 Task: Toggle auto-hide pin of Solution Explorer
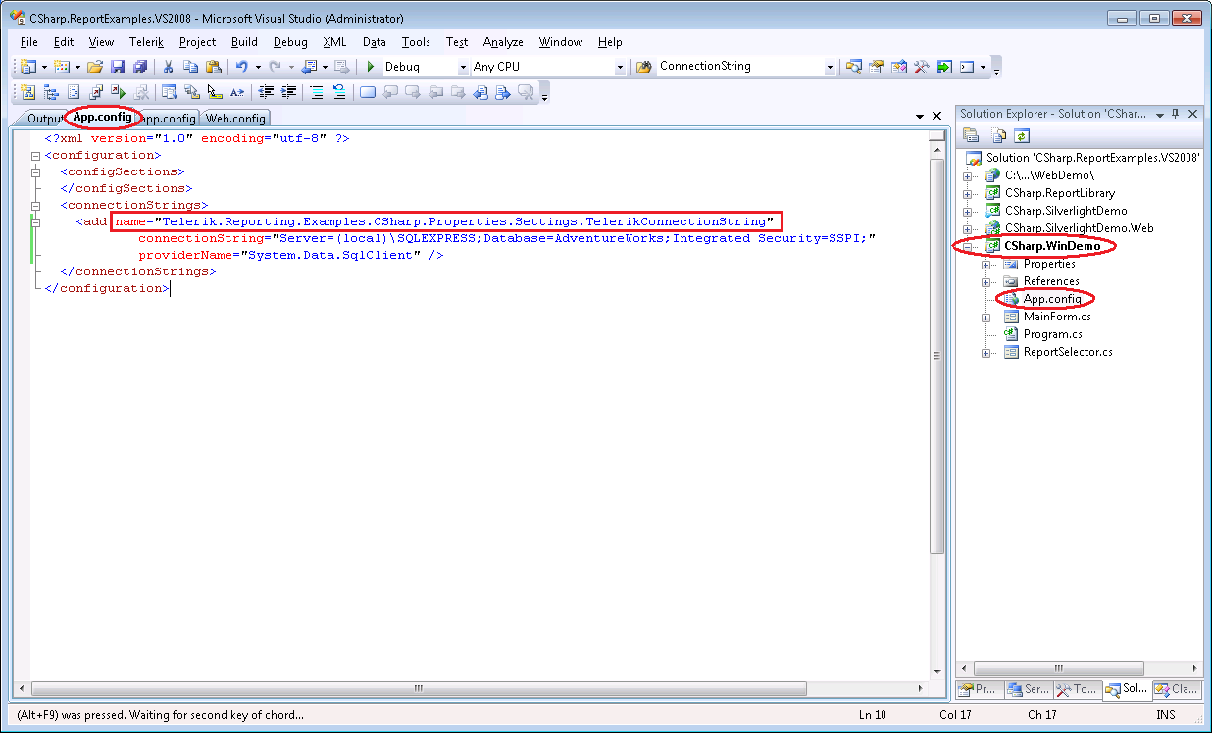[1177, 114]
